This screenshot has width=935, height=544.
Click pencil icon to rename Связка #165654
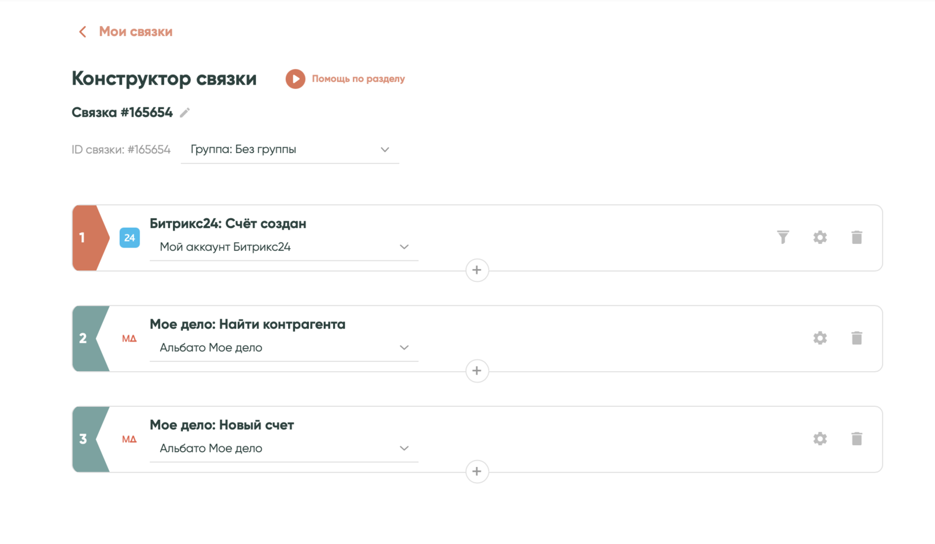[185, 113]
